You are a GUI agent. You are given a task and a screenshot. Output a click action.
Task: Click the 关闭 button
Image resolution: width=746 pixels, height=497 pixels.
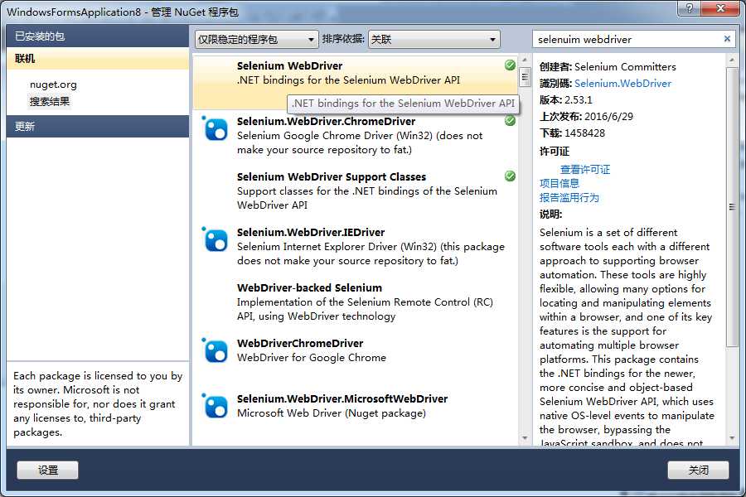pyautogui.click(x=698, y=470)
